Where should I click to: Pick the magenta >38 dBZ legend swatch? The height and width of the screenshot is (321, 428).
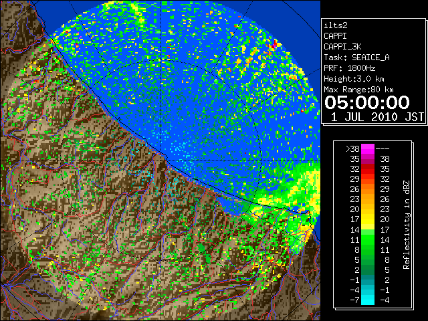click(x=368, y=149)
